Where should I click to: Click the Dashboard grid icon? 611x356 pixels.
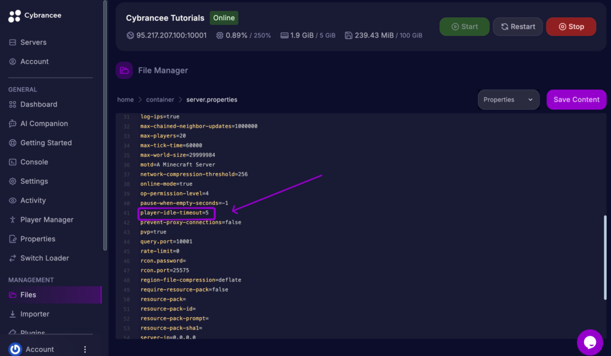click(13, 105)
